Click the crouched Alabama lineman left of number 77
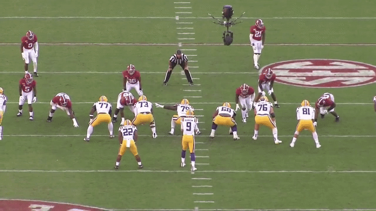Screen dimensions: 376x211 click(62, 106)
